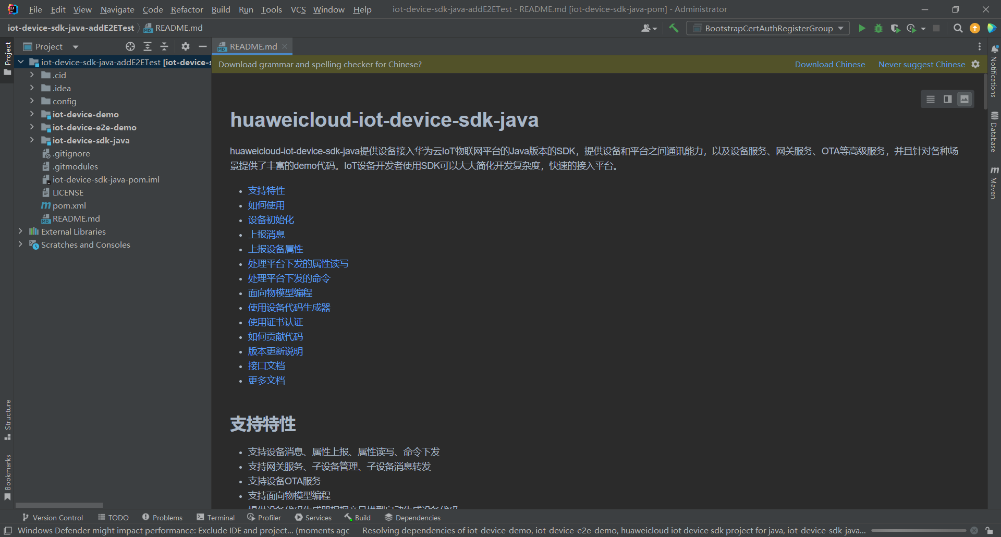
Task: Follow the 如何使用 link
Action: click(x=266, y=205)
